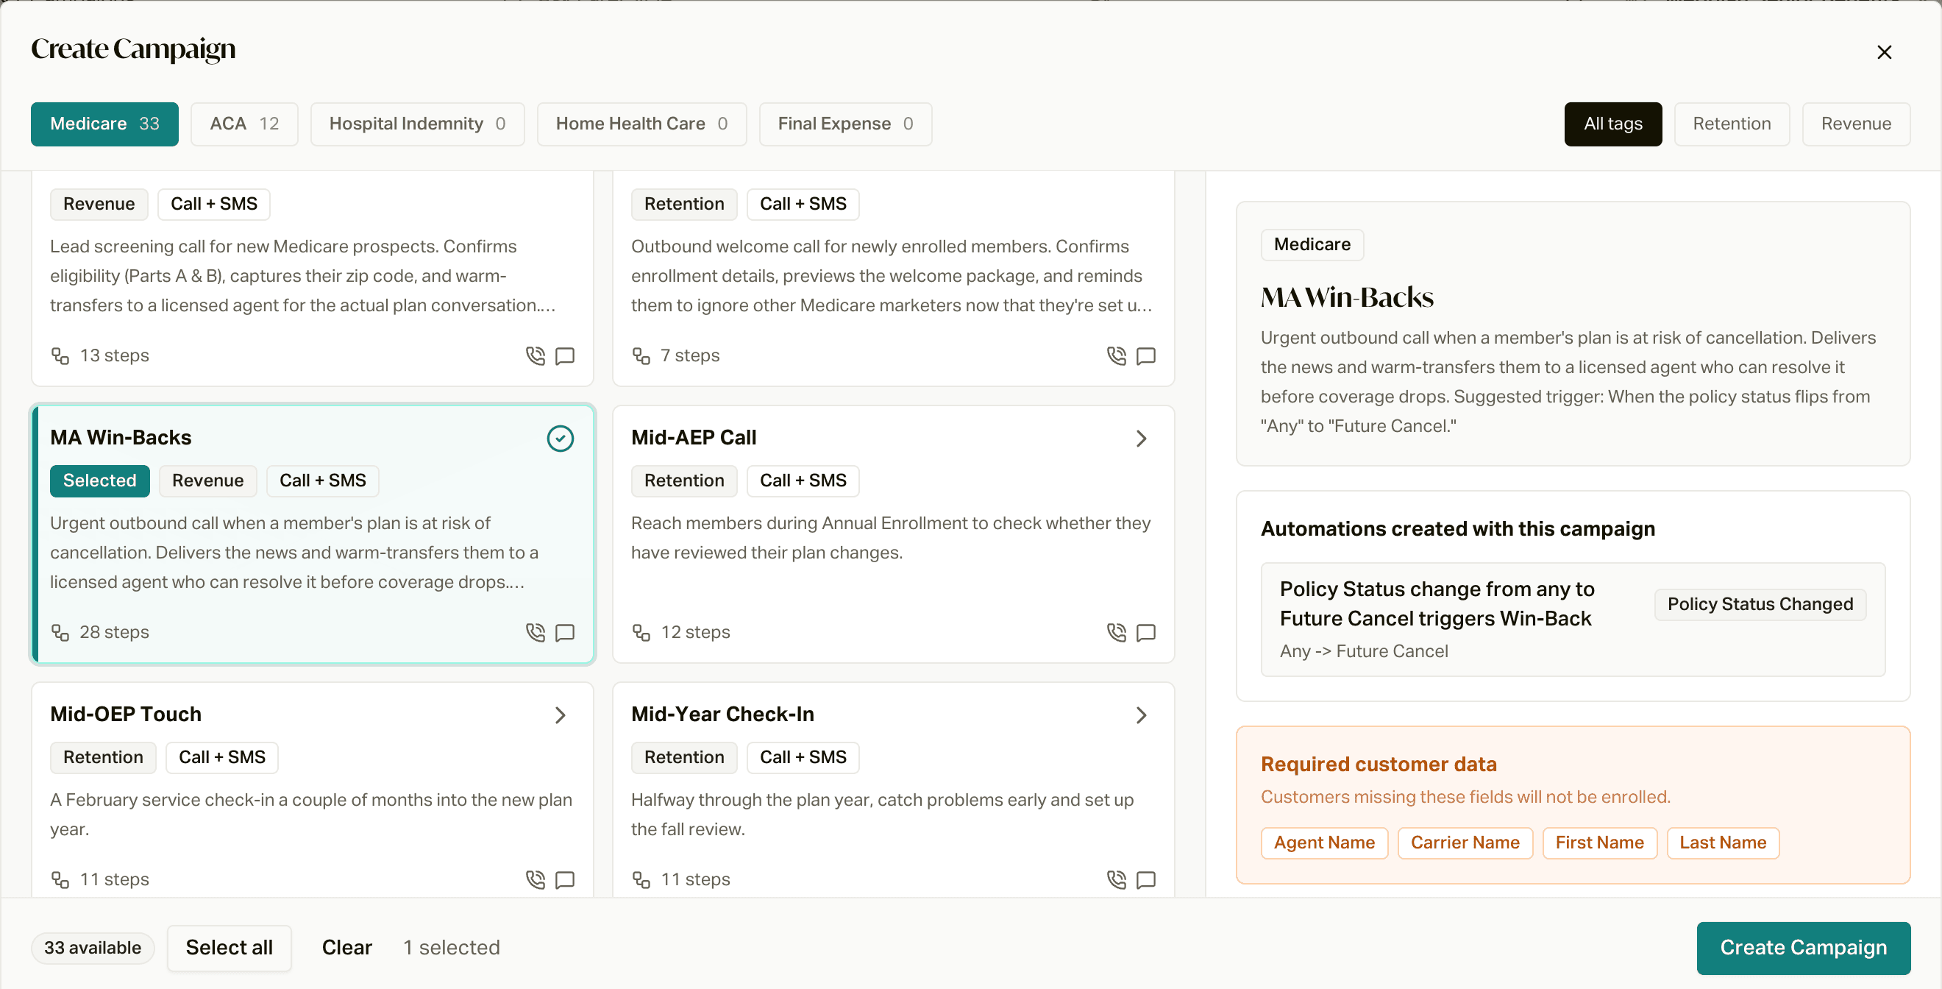This screenshot has width=1942, height=989.
Task: Clear the current selection
Action: coord(346,948)
